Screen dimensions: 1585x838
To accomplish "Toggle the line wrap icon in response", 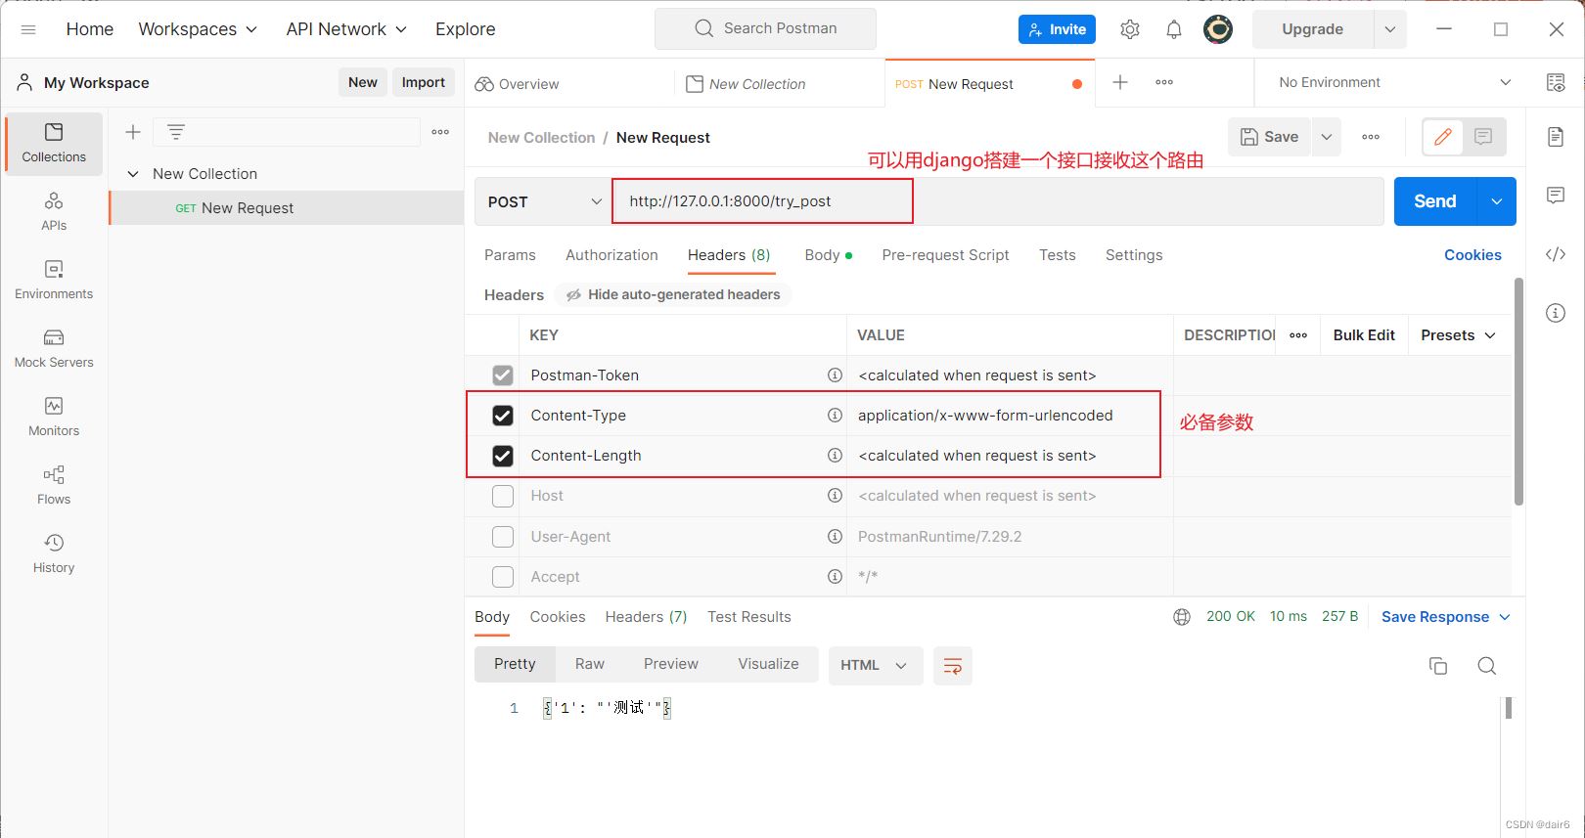I will [952, 666].
